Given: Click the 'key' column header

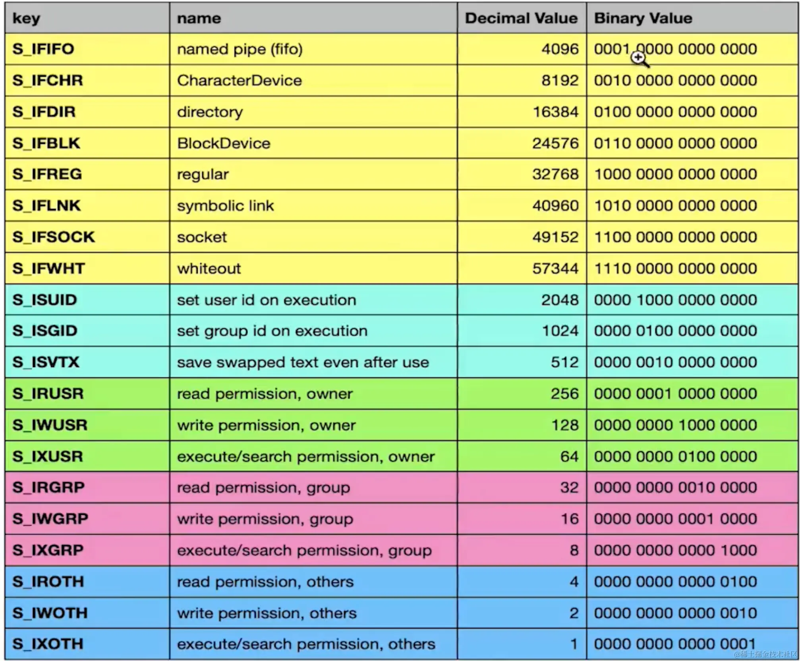Looking at the screenshot, I should pos(26,18).
